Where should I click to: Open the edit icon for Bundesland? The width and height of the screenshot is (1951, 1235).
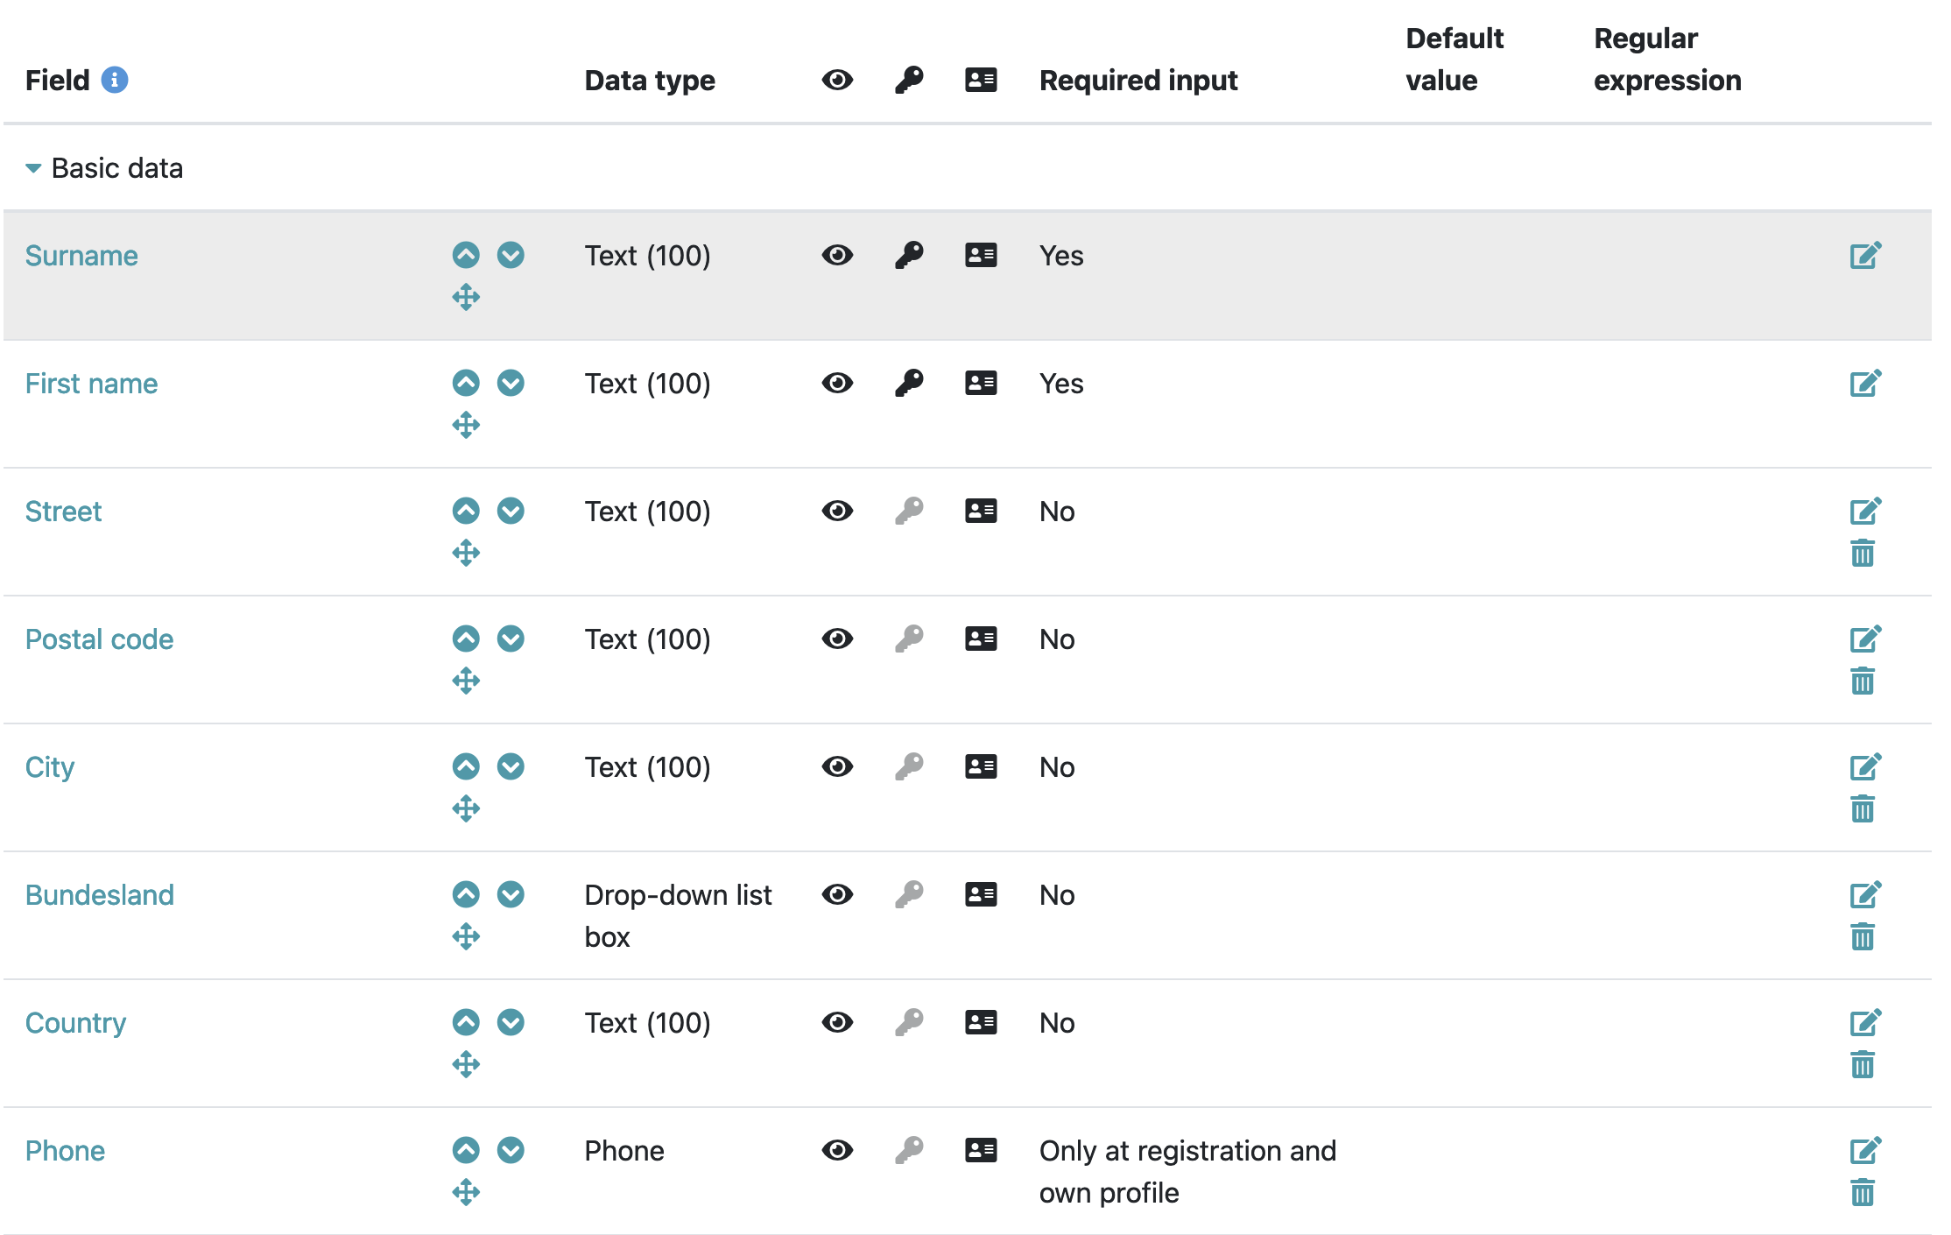tap(1864, 895)
